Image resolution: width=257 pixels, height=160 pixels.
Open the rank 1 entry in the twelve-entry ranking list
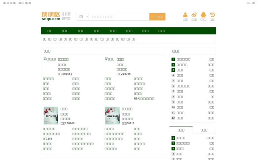[x=183, y=59]
